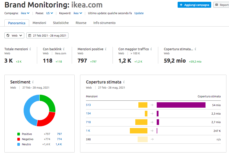Click the info icon beside Copertura stimata chart title
The height and width of the screenshot is (153, 229).
[x=124, y=82]
